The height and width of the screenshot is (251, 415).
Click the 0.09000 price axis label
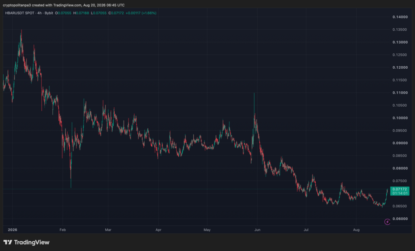click(x=400, y=143)
